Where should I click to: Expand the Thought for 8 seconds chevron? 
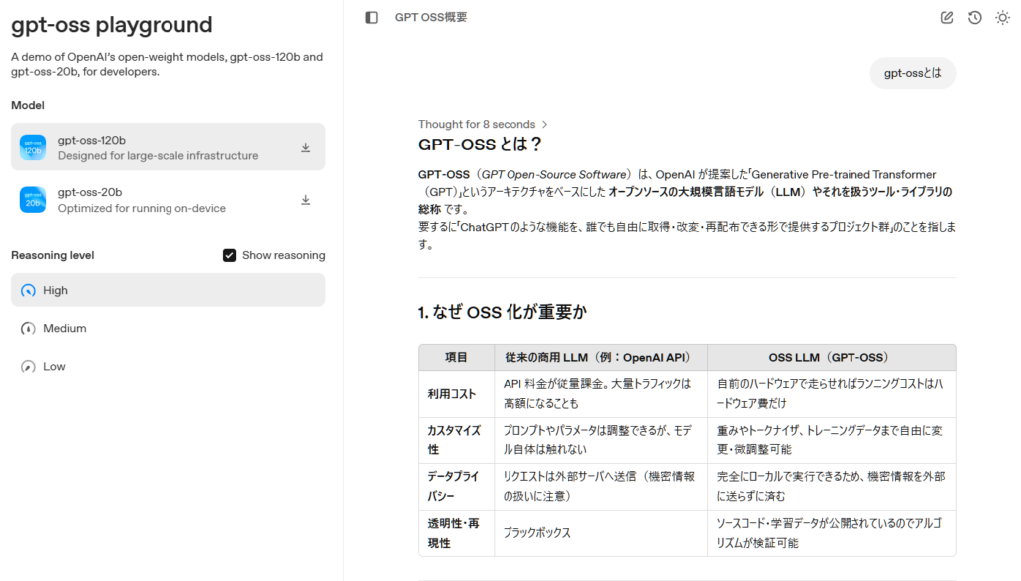tap(545, 124)
